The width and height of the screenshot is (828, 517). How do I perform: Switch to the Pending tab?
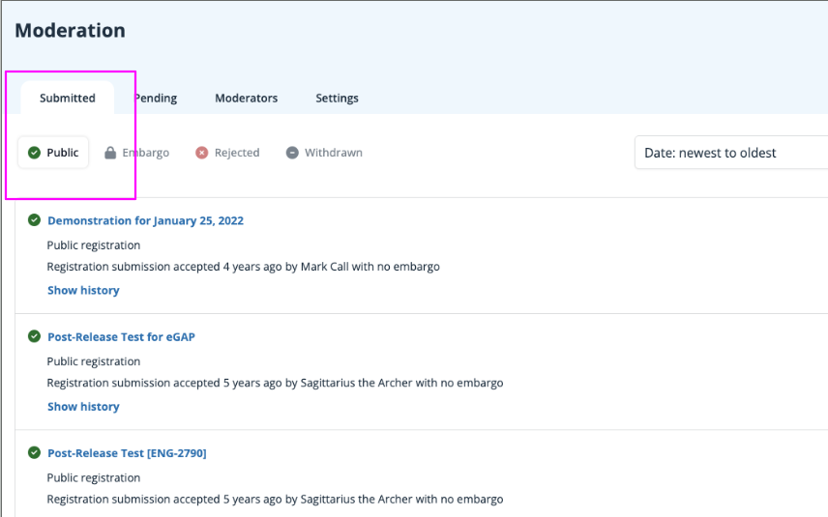(x=155, y=99)
